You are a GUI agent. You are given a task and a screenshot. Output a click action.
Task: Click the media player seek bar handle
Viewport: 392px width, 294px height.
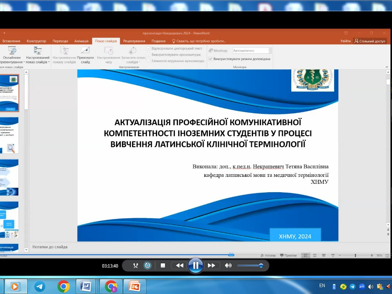click(x=231, y=255)
